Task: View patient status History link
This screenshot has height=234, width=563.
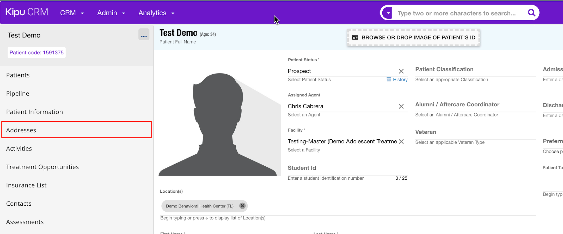Action: (x=400, y=80)
